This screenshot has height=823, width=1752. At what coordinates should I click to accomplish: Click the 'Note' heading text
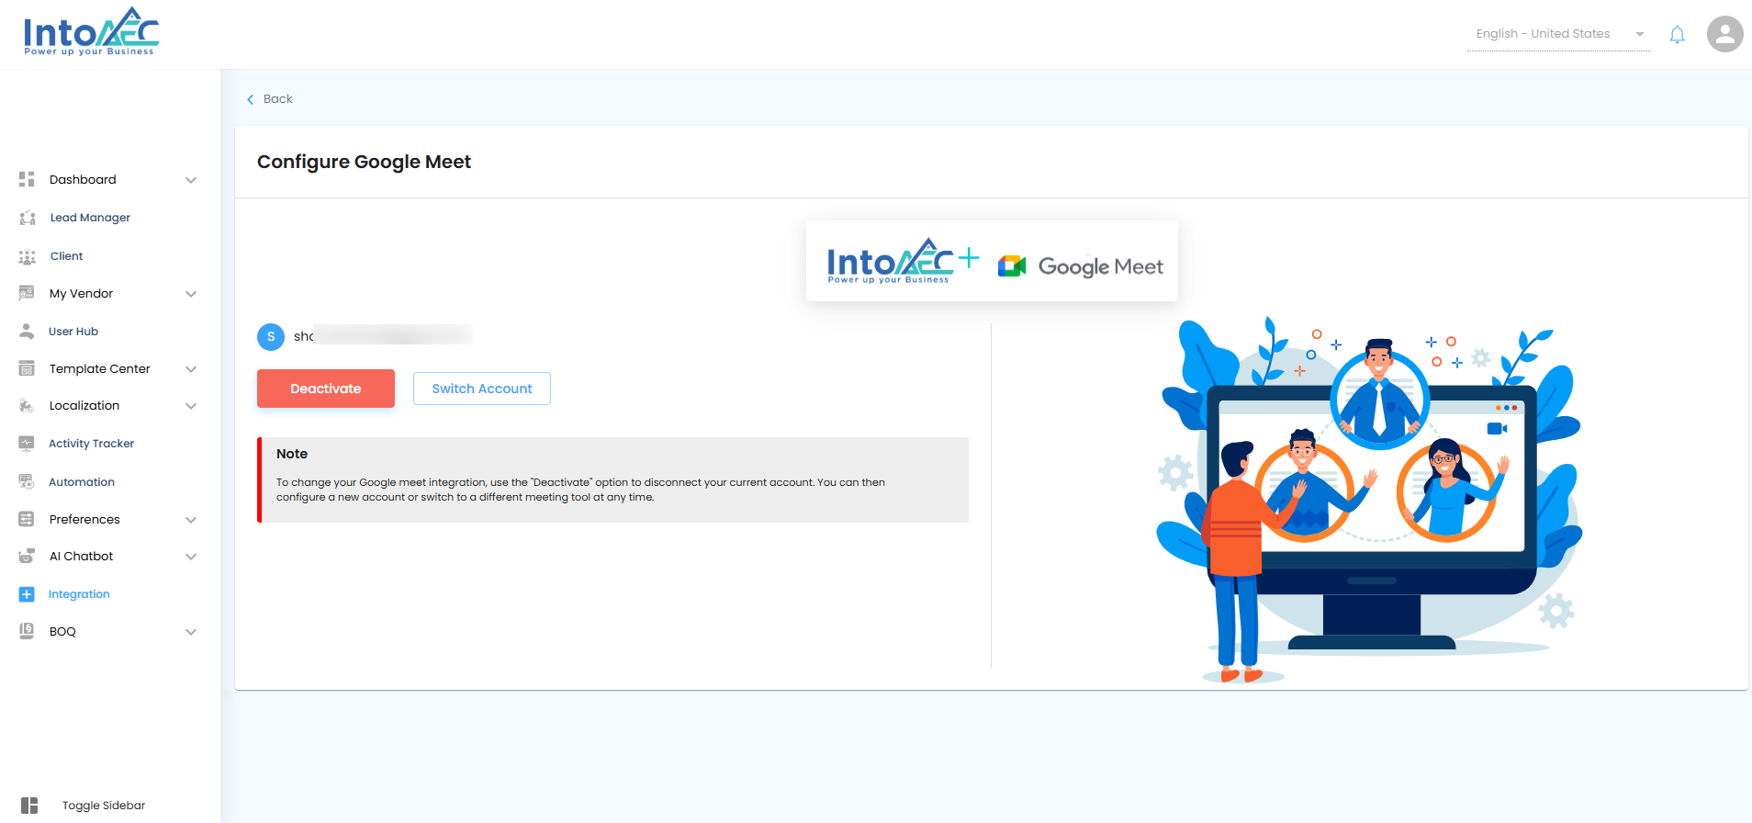(x=292, y=454)
